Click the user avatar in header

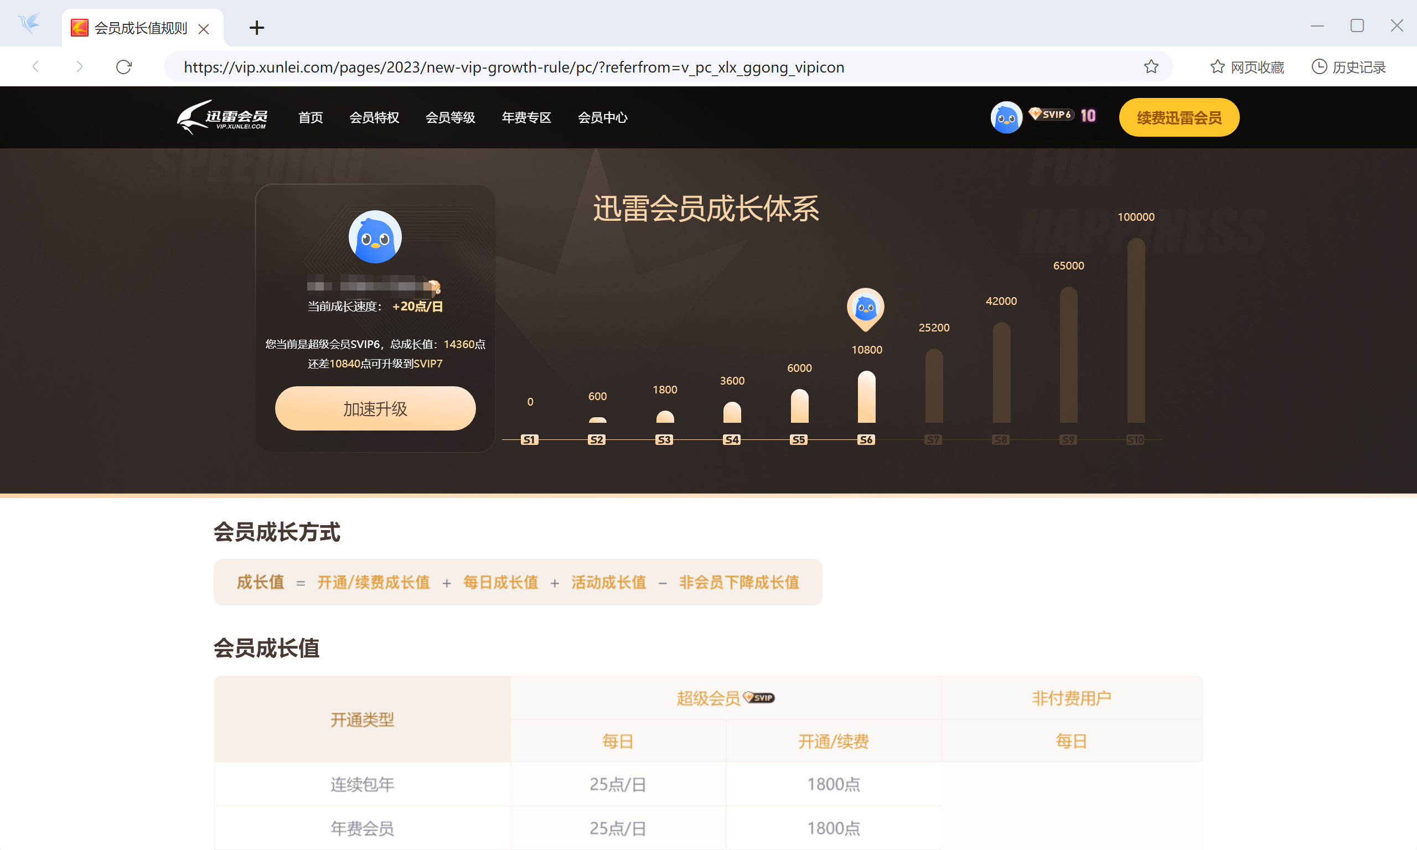click(1006, 117)
